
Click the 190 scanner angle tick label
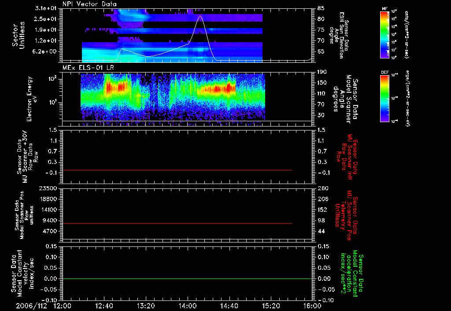coord(323,72)
